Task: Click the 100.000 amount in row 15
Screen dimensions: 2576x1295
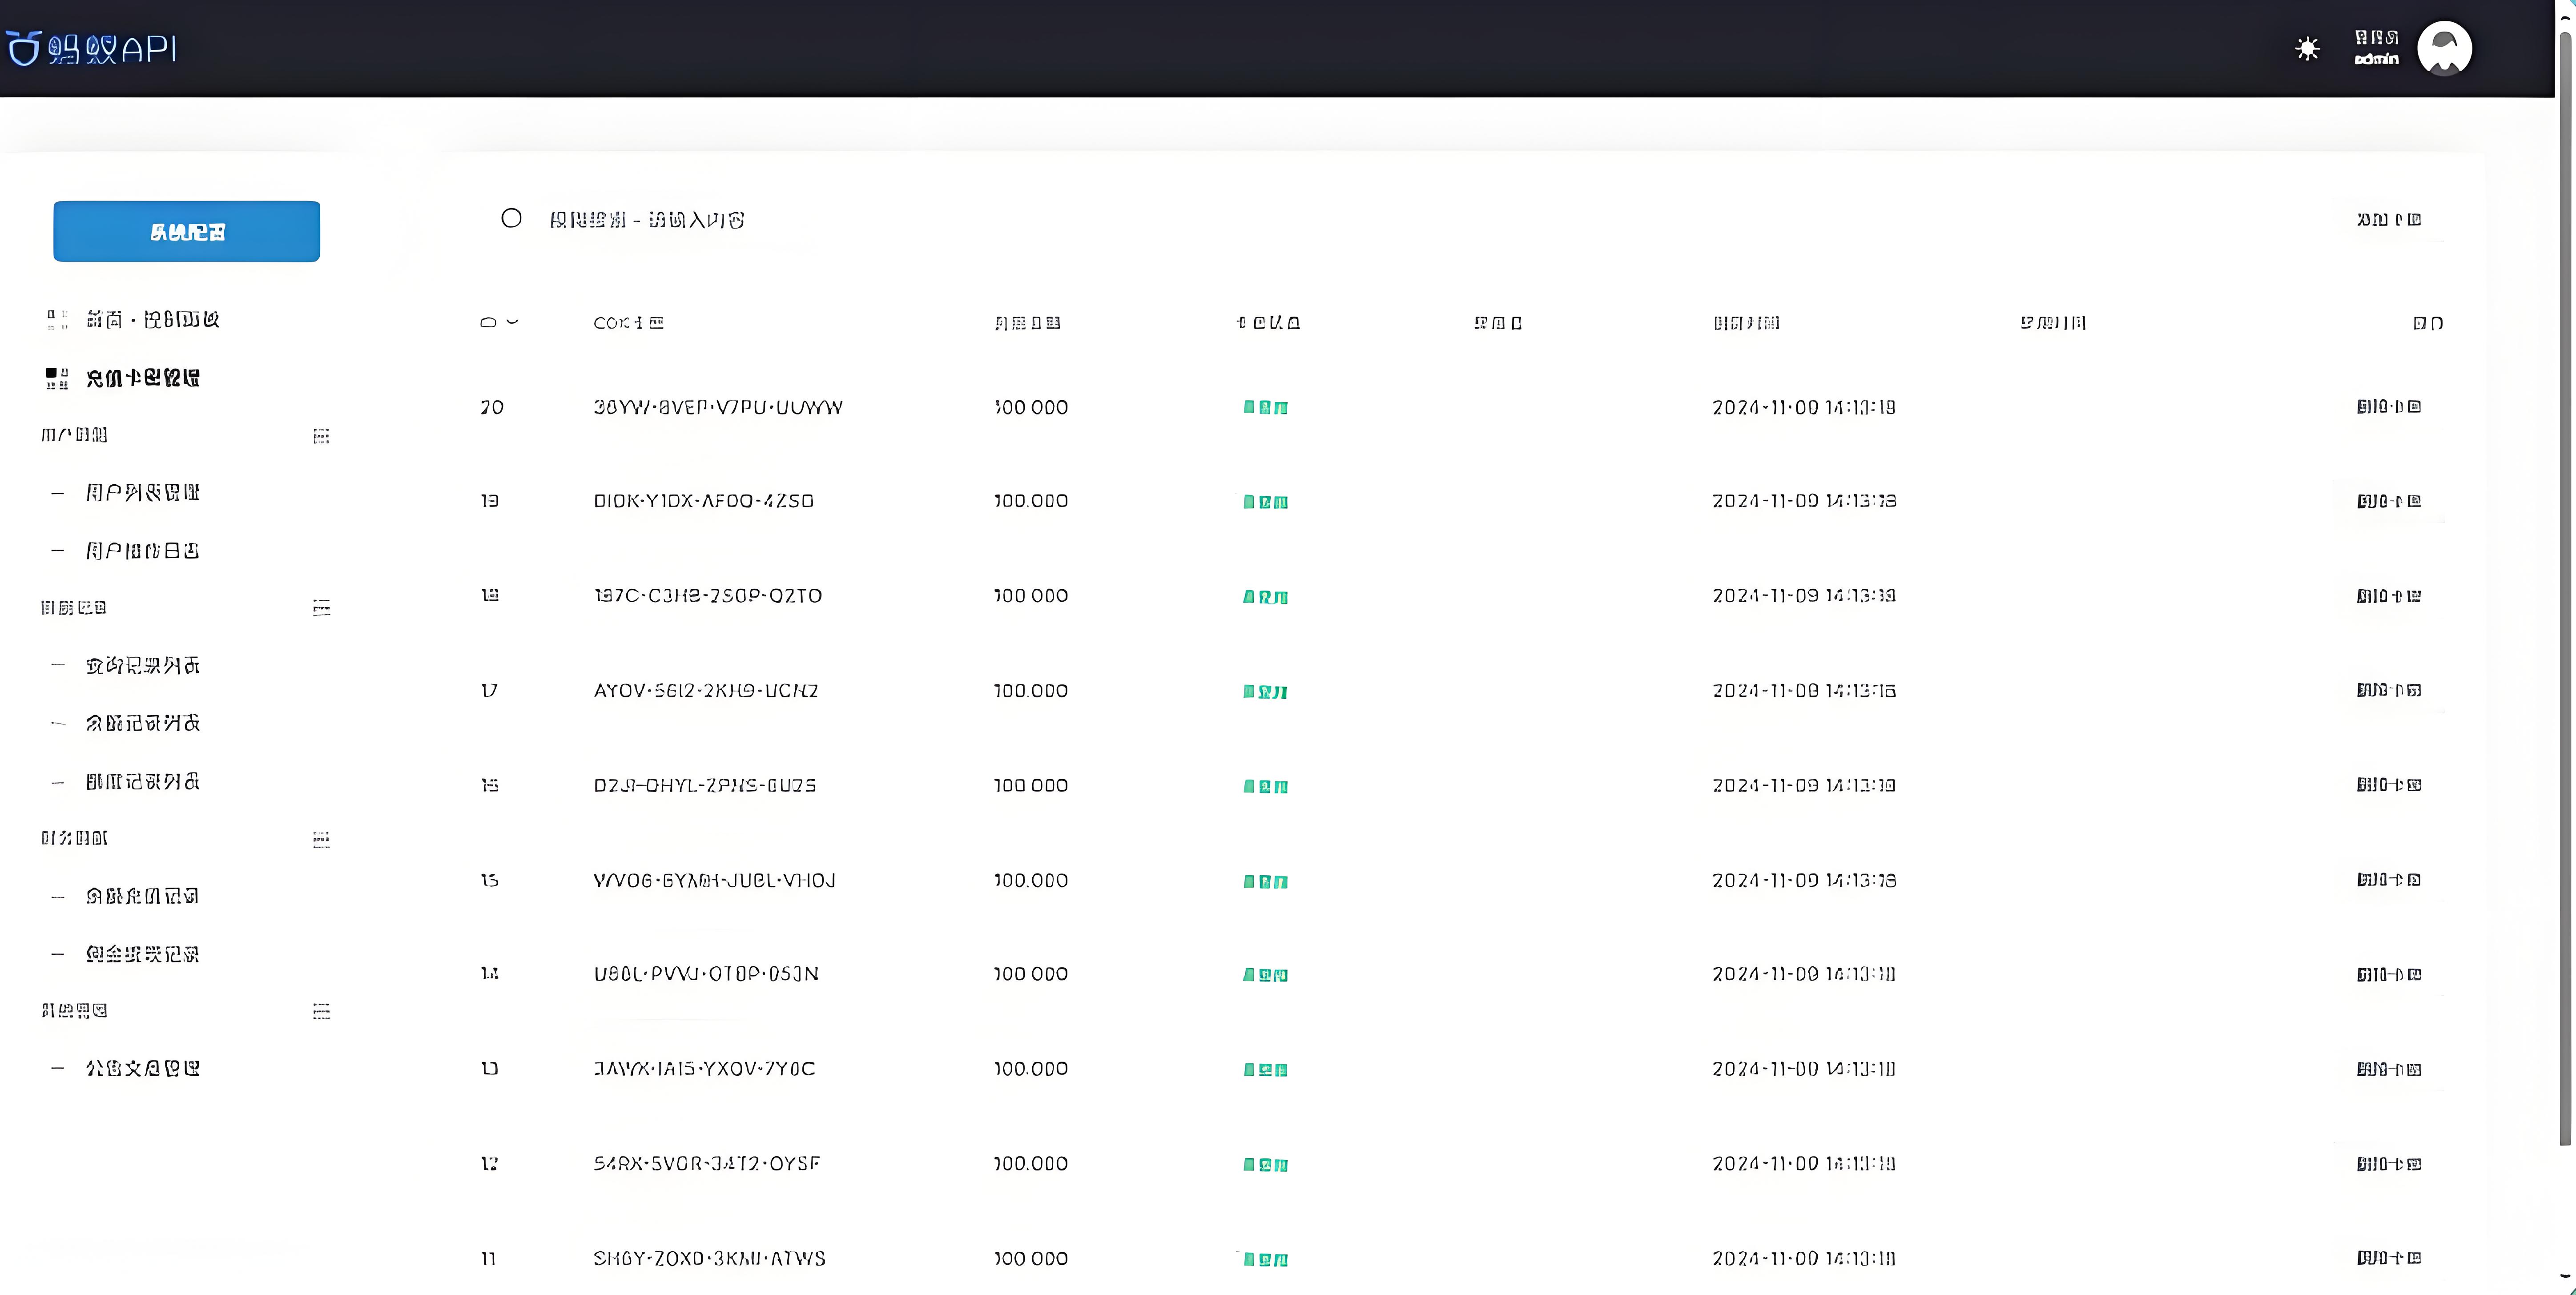Action: [x=1030, y=880]
